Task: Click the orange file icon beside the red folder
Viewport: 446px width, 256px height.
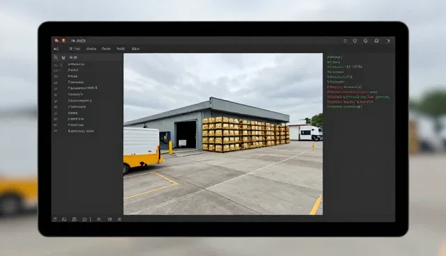Action: [x=63, y=40]
